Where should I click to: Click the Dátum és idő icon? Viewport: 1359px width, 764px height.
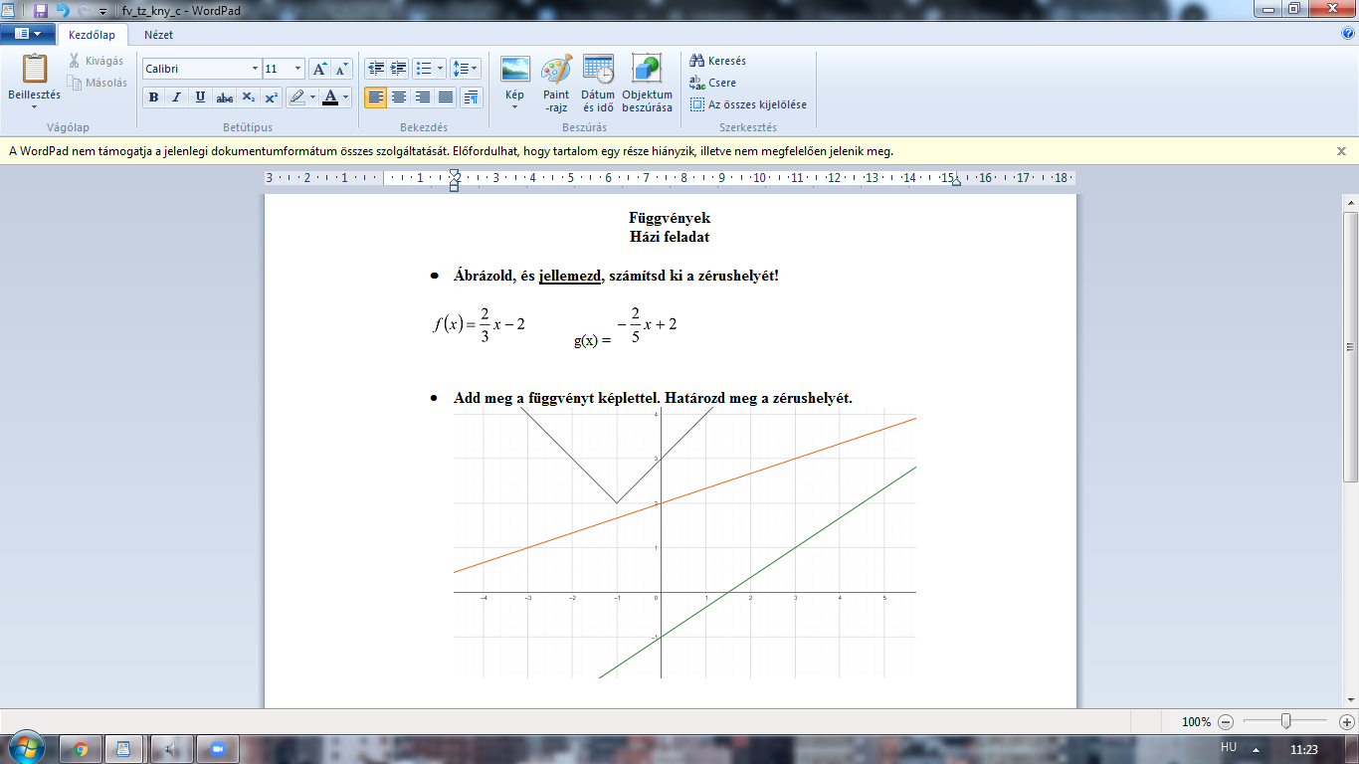click(x=598, y=72)
